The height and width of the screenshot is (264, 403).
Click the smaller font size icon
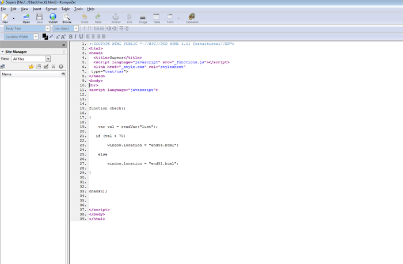[58, 37]
